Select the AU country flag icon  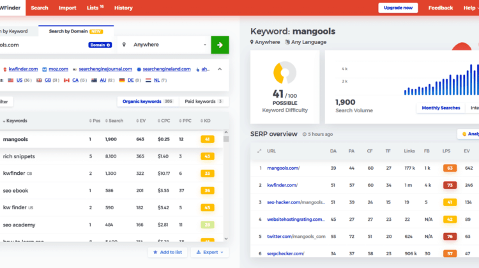94,80
